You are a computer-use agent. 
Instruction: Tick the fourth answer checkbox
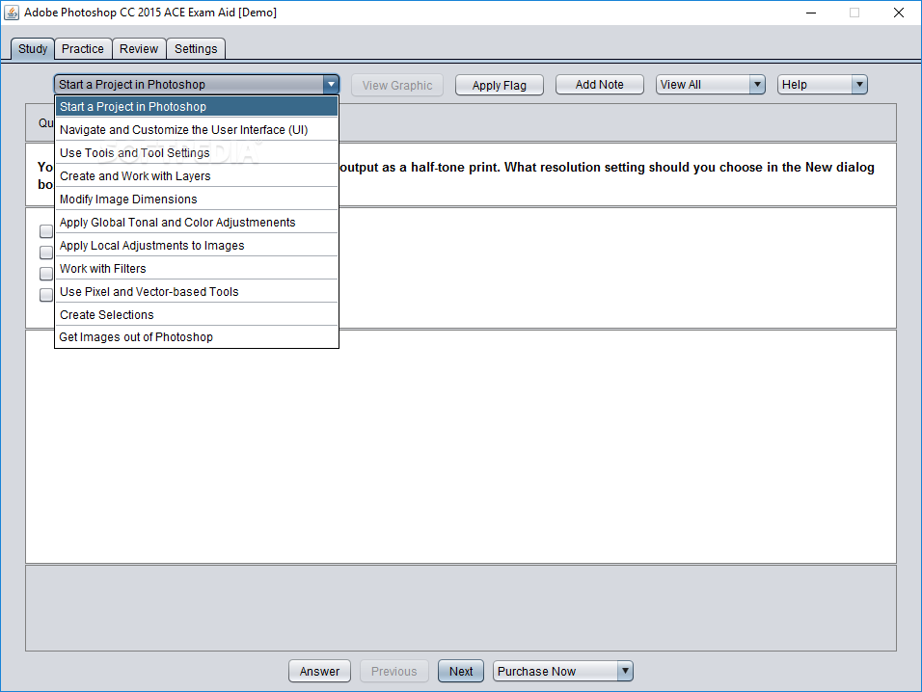[46, 295]
